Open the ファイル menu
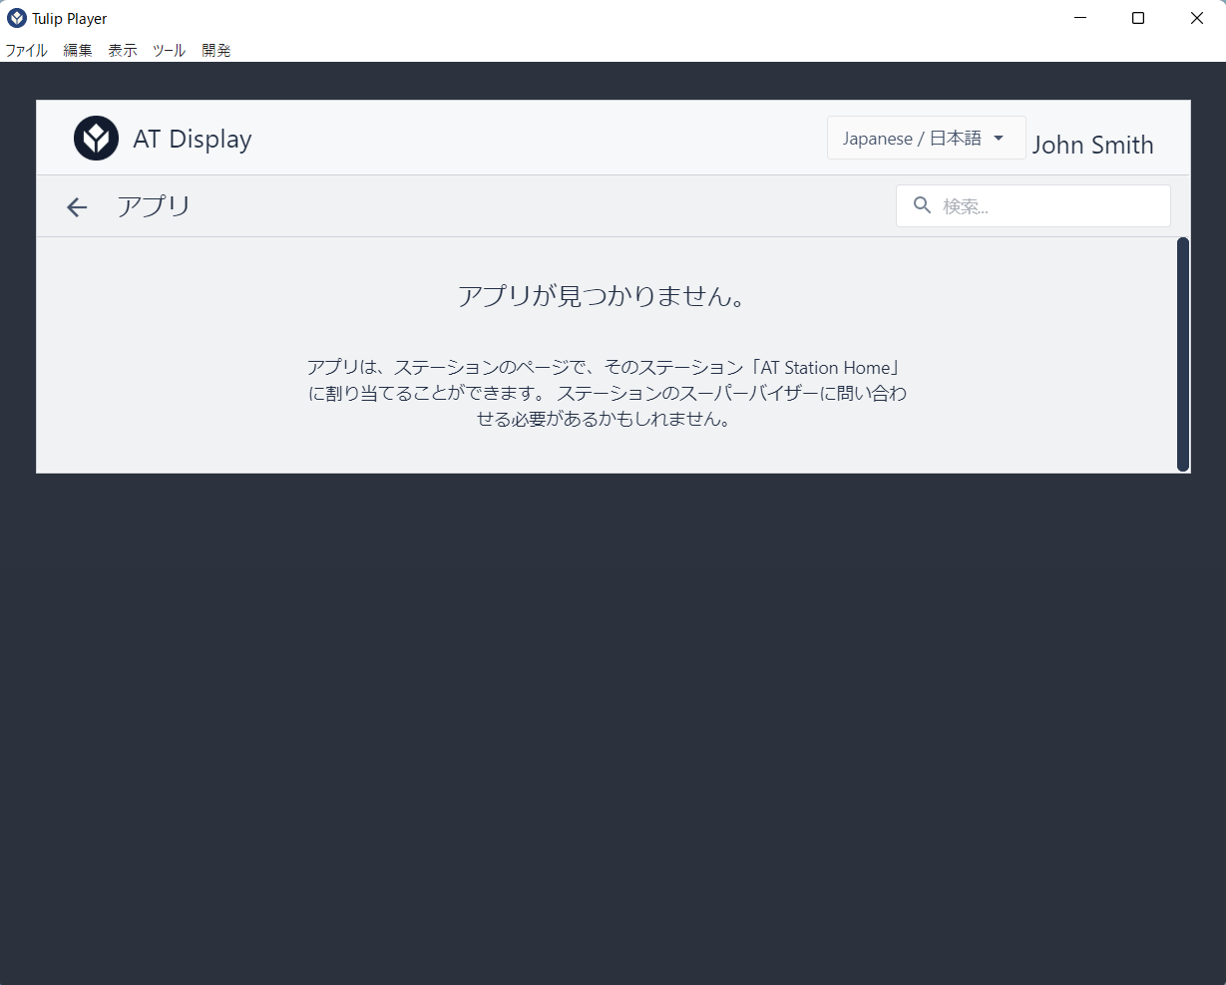This screenshot has height=985, width=1226. pyautogui.click(x=27, y=50)
